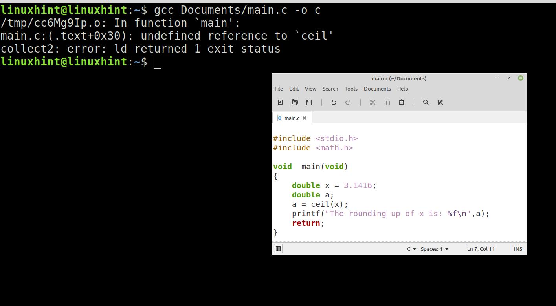This screenshot has height=306, width=556.
Task: Place cursor on '#include <stdio.h>' line
Action: pos(316,138)
